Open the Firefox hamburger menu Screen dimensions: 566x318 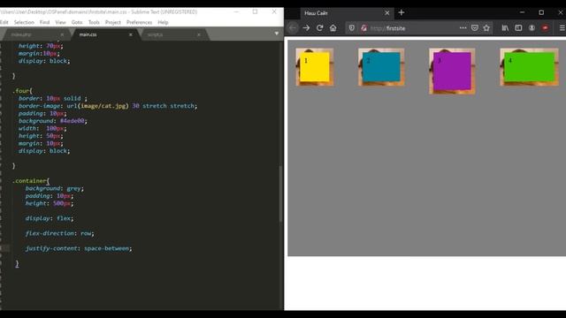click(x=562, y=27)
